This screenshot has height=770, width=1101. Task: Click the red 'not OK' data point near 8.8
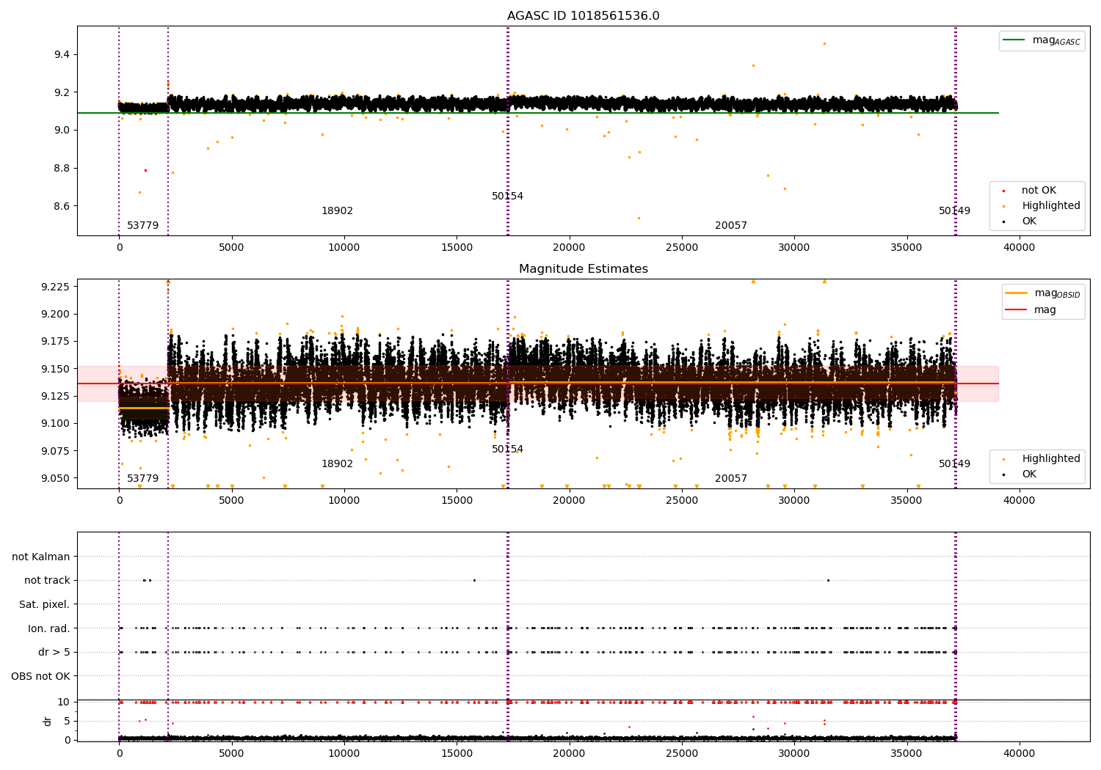[145, 170]
